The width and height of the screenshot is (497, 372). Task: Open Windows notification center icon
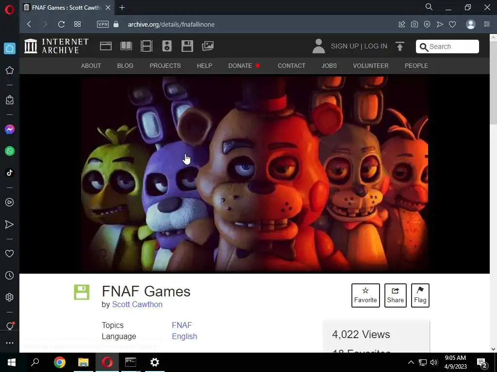pos(481,363)
